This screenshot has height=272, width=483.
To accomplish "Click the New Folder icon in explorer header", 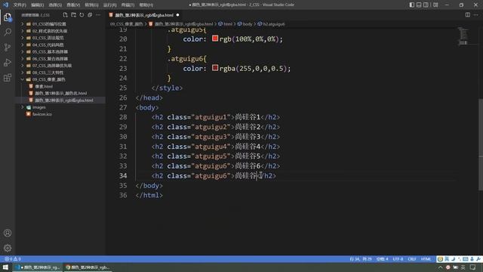I will tap(73, 15).
